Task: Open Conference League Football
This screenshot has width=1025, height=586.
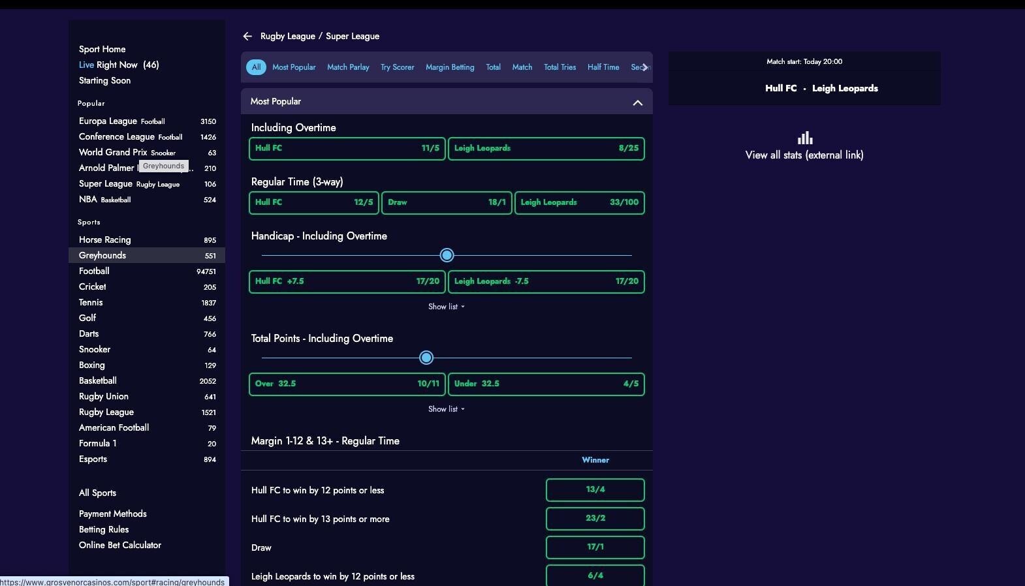Action: 147,137
